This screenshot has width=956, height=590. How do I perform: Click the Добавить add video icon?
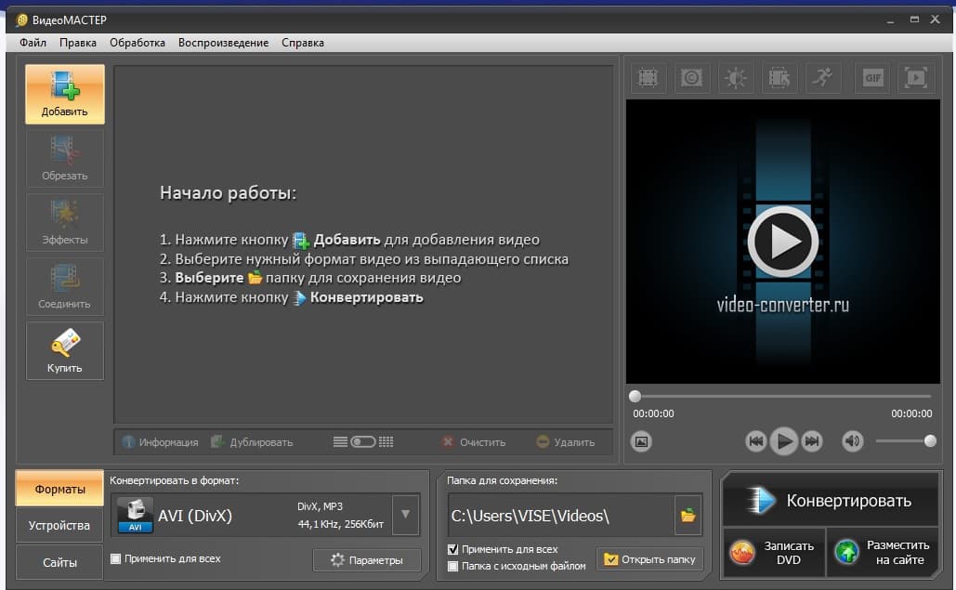[65, 95]
